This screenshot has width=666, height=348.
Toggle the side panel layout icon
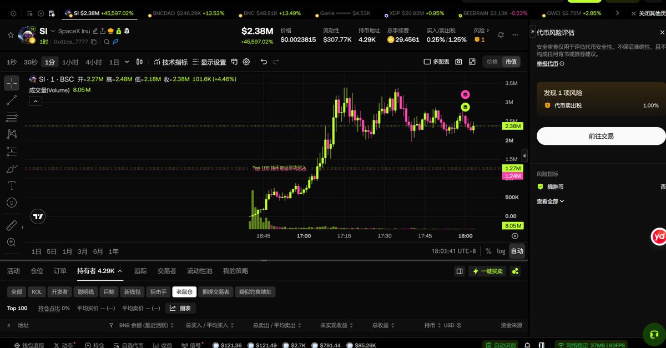tap(460, 271)
